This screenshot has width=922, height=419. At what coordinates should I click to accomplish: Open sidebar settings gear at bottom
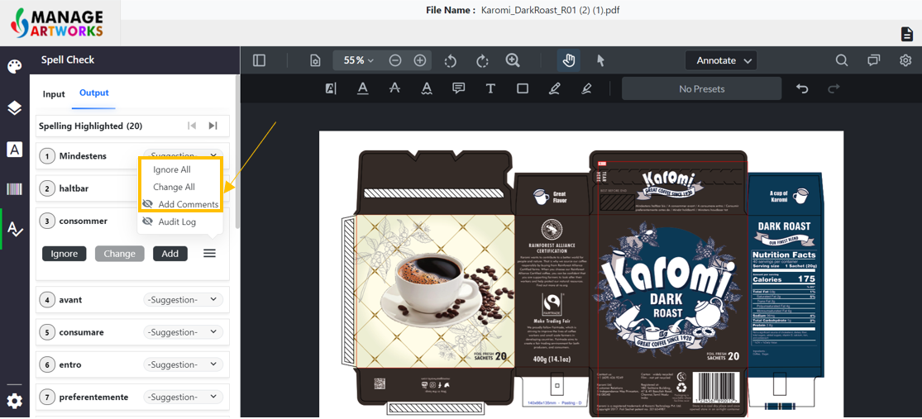[x=15, y=402]
